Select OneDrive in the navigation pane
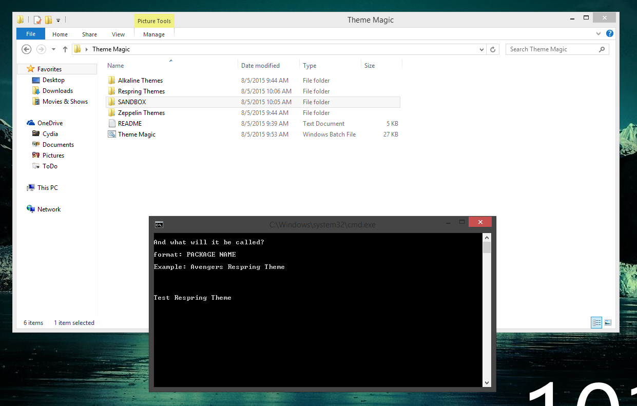 coord(50,123)
